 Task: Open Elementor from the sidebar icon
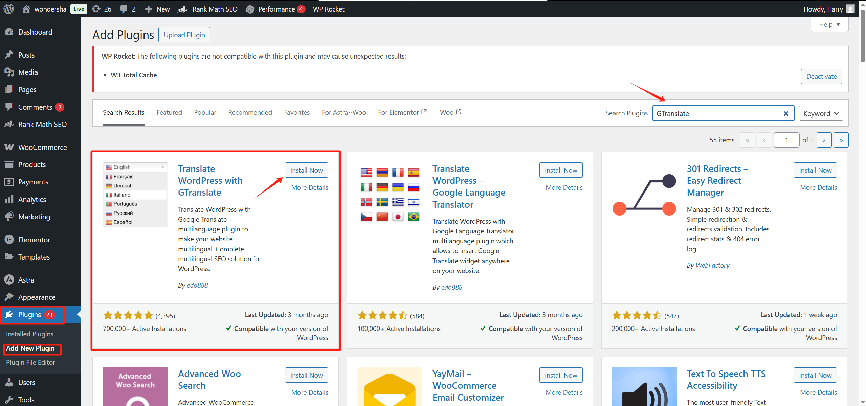(9, 240)
